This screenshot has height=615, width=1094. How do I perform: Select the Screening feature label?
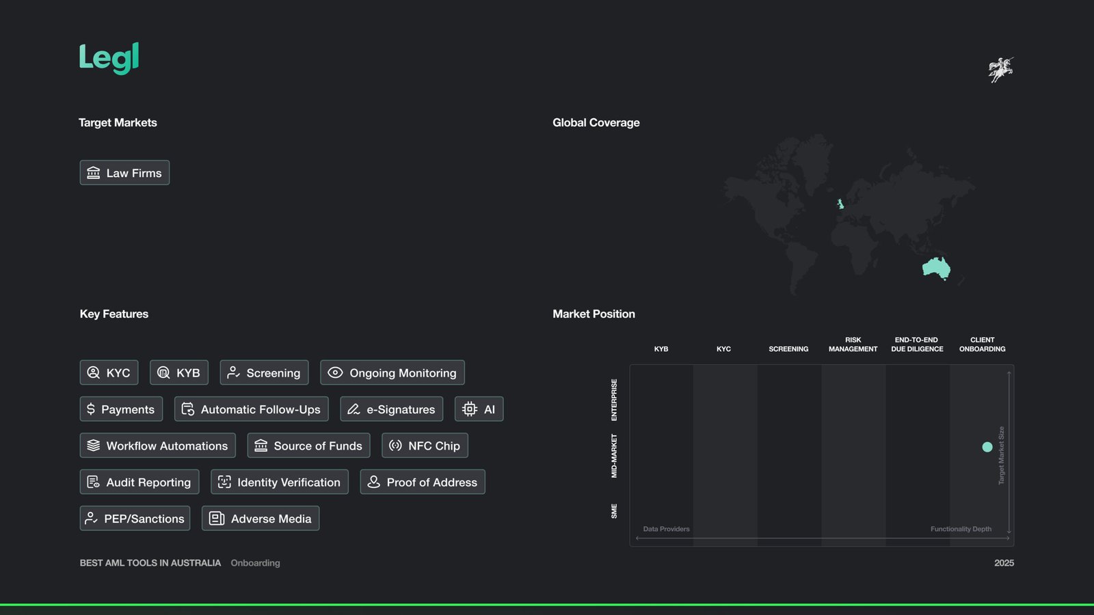point(273,373)
